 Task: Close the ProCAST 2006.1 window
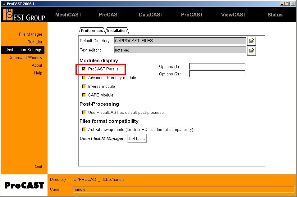click(293, 4)
